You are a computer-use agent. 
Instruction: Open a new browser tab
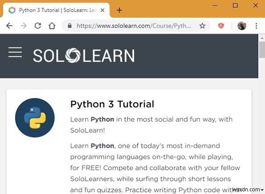click(119, 10)
